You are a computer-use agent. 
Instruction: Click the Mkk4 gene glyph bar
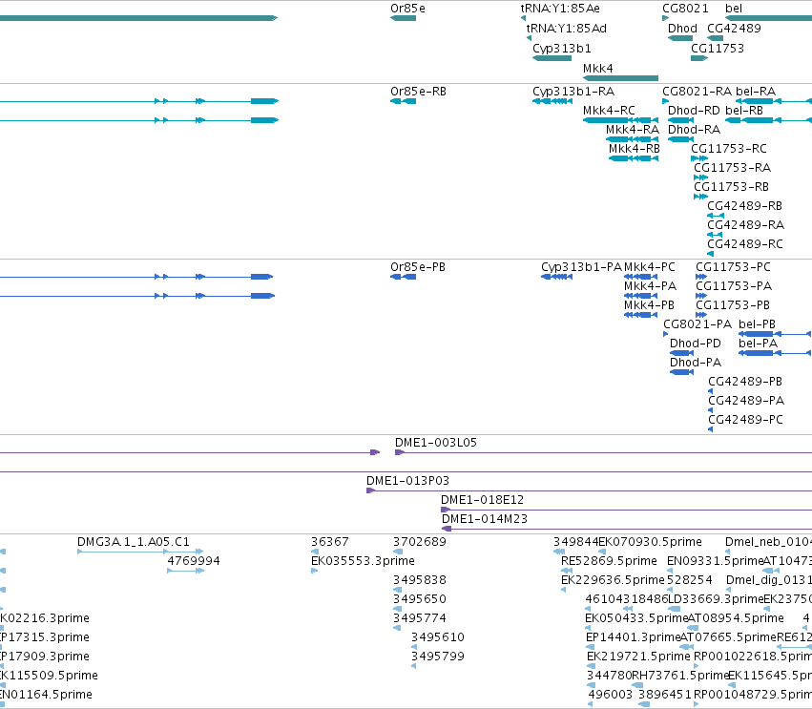point(620,78)
